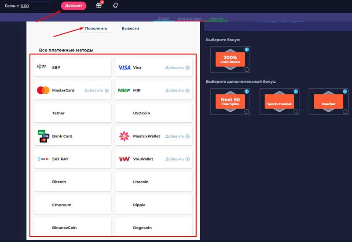Open the gift box bonuses icon
The width and height of the screenshot is (352, 242).
pyautogui.click(x=99, y=6)
